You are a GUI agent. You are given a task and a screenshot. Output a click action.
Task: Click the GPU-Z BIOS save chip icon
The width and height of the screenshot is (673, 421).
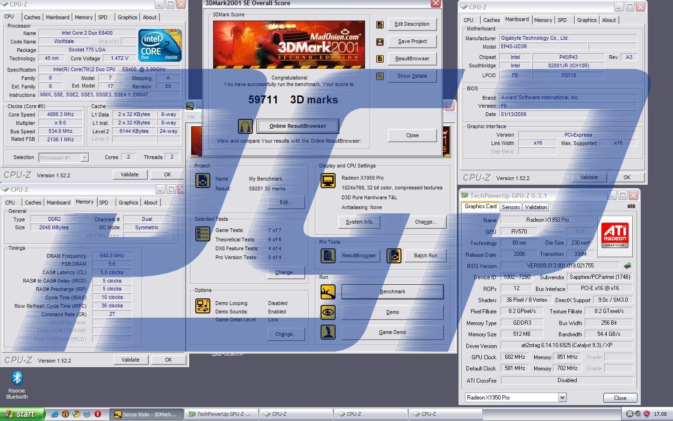point(627,266)
